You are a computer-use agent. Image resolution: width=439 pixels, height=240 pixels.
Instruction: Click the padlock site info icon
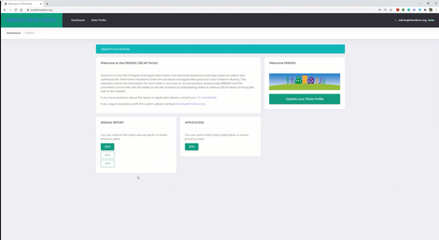pos(28,10)
